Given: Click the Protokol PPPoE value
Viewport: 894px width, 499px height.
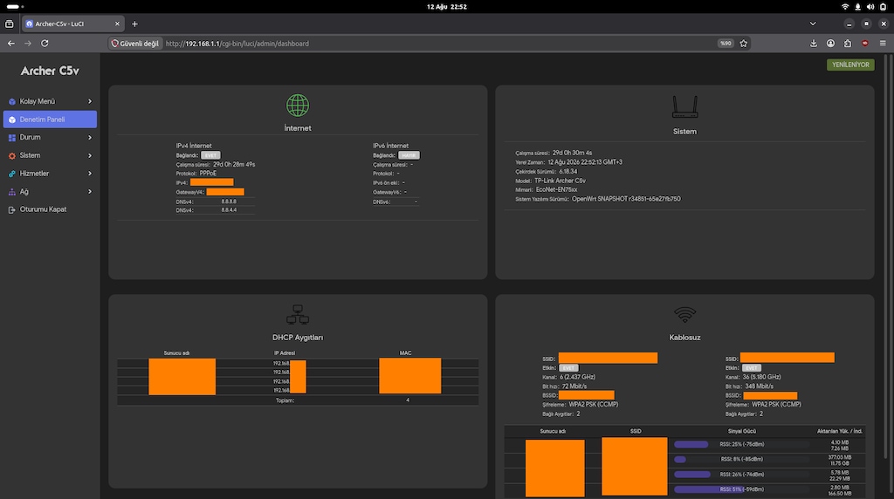Looking at the screenshot, I should (x=208, y=174).
